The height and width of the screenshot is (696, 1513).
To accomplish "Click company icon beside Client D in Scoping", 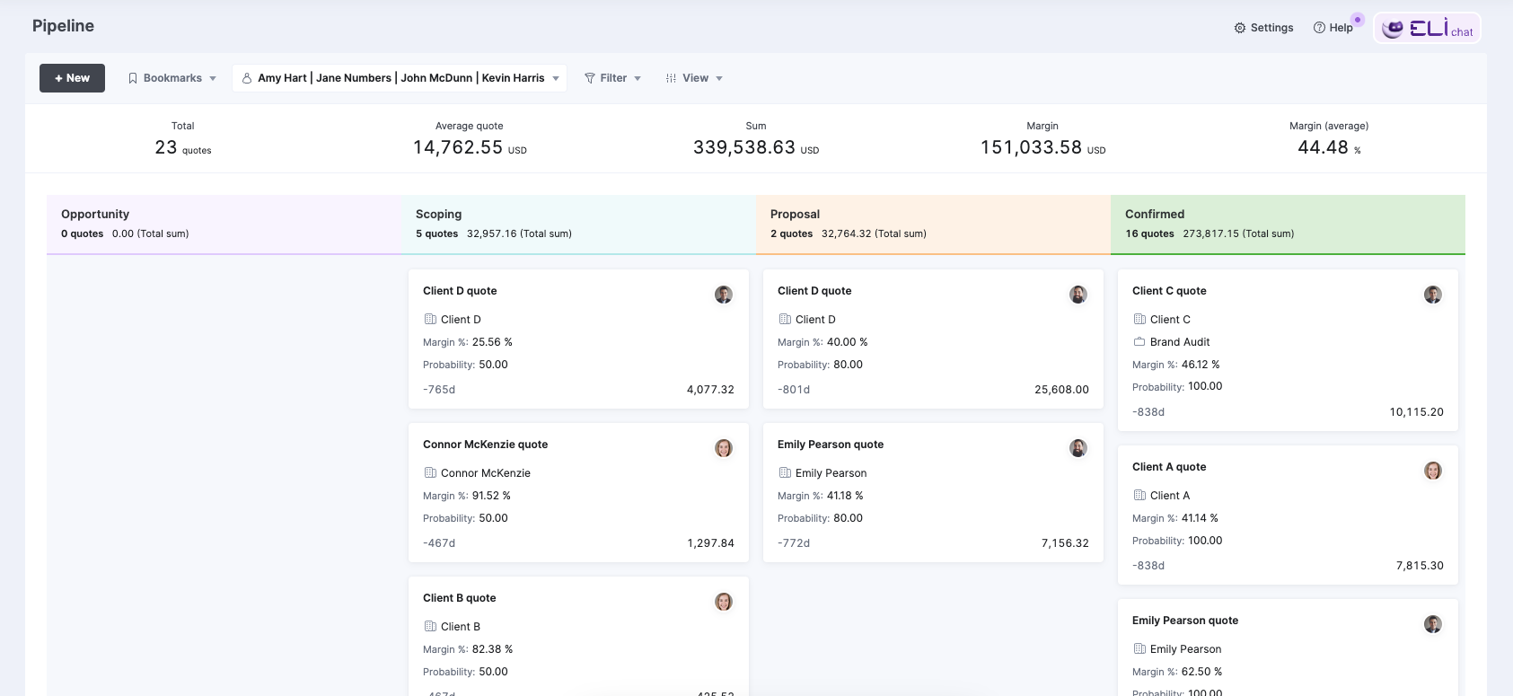I will (430, 319).
